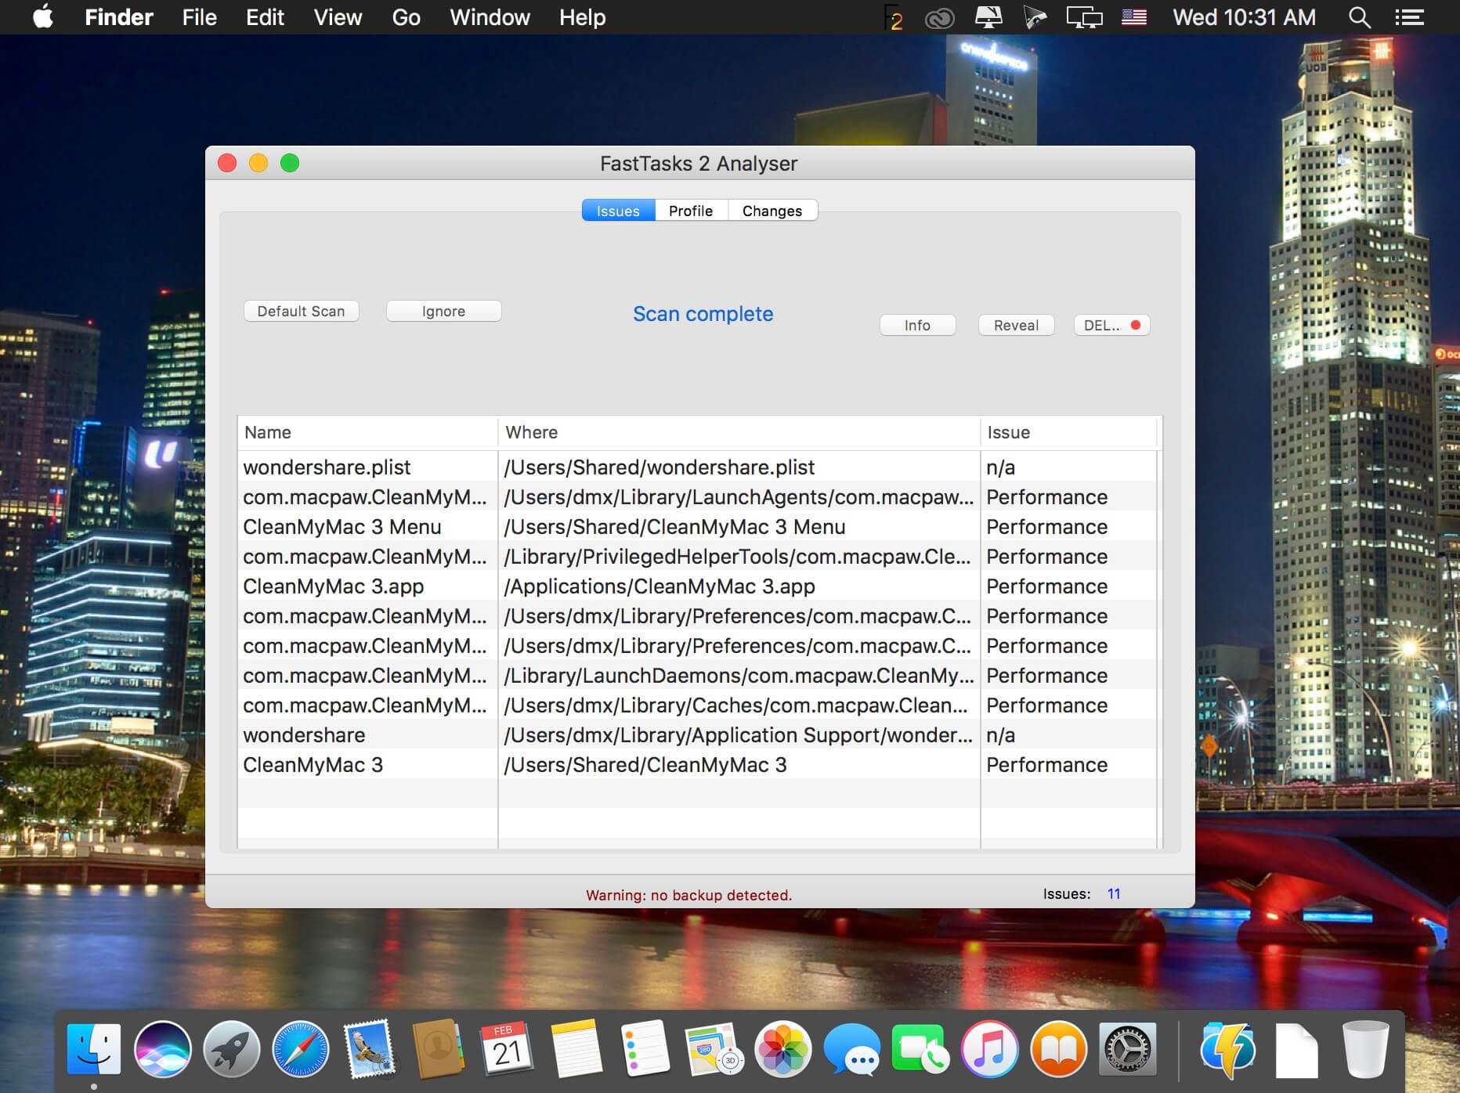Screen dimensions: 1460x1093
Task: Open the Window menu
Action: click(x=490, y=17)
